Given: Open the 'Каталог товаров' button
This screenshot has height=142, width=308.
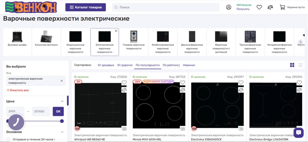Looking at the screenshot, I should tap(86, 7).
